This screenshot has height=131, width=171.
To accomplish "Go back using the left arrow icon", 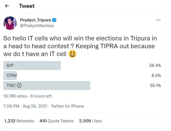I will tap(7, 6).
